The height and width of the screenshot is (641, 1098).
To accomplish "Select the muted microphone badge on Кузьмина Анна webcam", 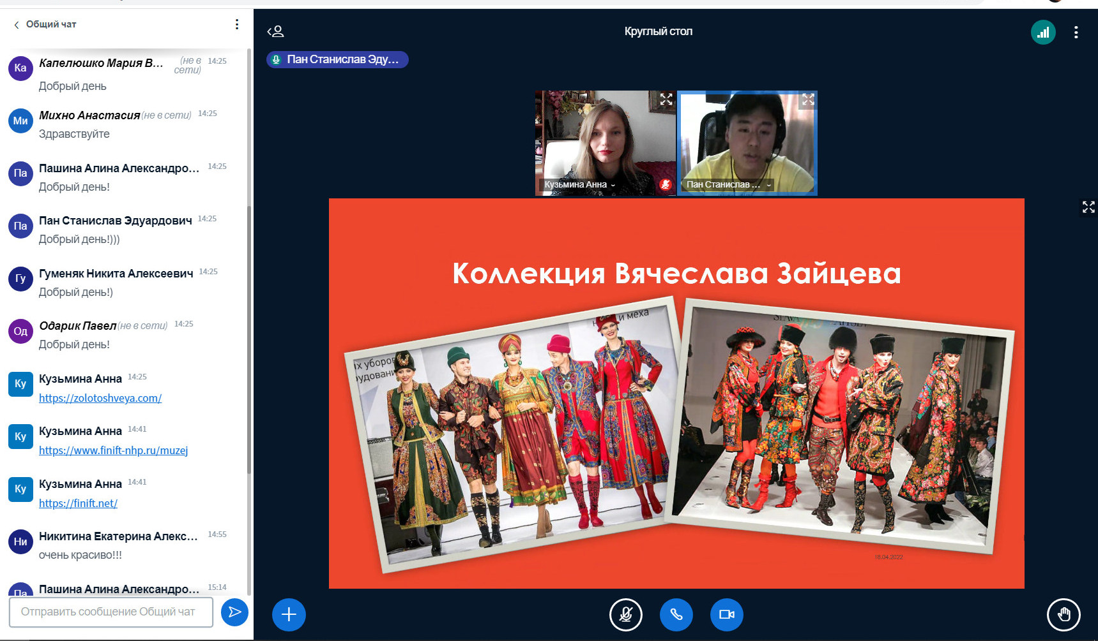I will (x=665, y=184).
